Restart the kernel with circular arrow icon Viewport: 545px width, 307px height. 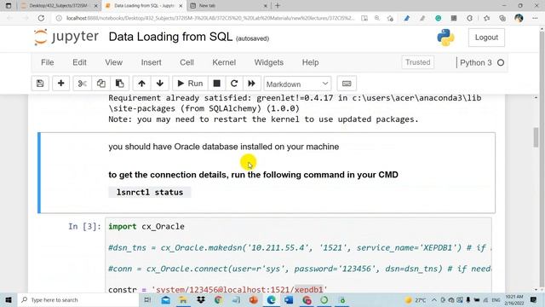234,84
